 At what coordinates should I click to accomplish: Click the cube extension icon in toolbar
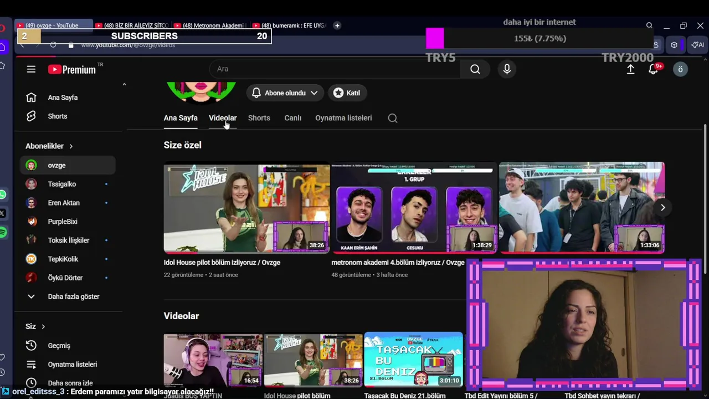[x=674, y=45]
